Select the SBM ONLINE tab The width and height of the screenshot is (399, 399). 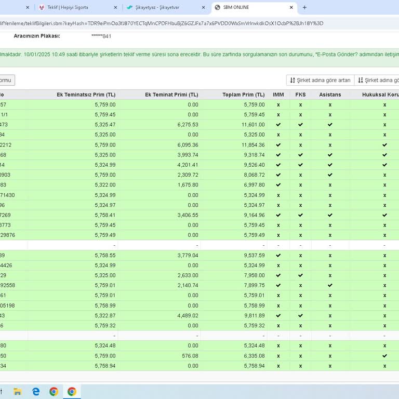coord(254,7)
